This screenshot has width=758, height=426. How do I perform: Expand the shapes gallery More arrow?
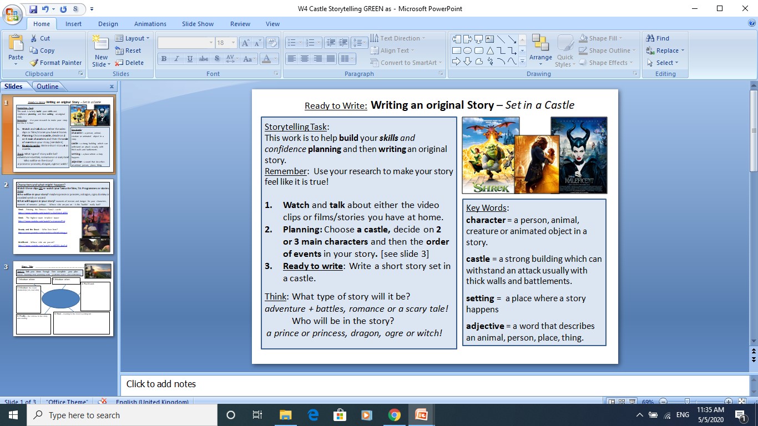(522, 62)
